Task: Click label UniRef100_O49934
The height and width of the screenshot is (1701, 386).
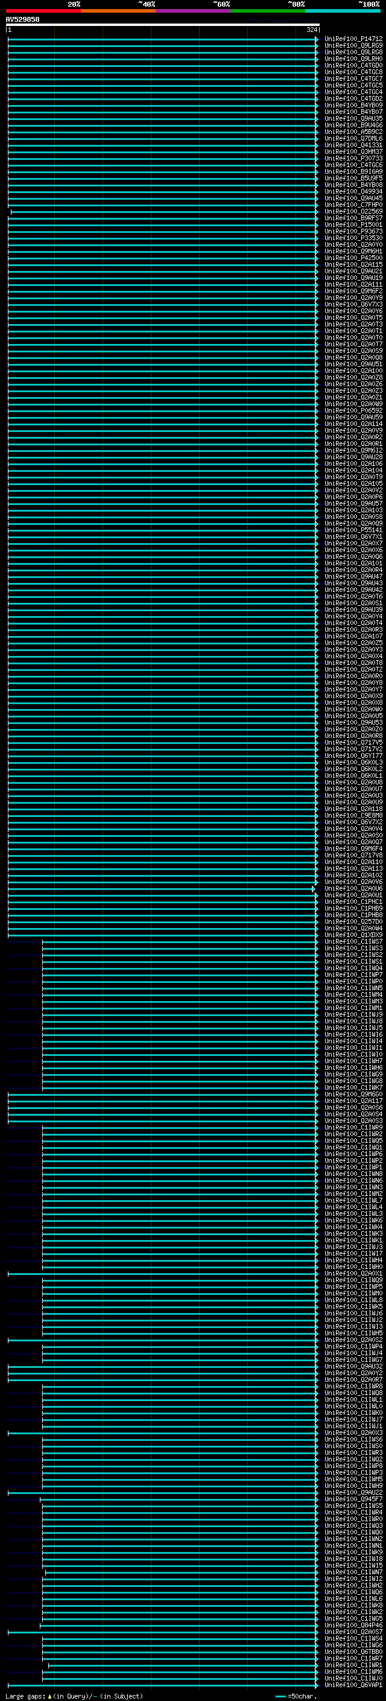Action: coord(353,191)
